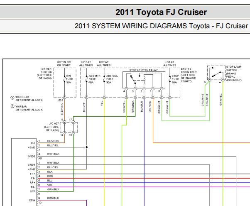Select the 'W/O REAR DIFFERENTIAL LOCK' note
The image size is (250, 206).
pos(29,98)
